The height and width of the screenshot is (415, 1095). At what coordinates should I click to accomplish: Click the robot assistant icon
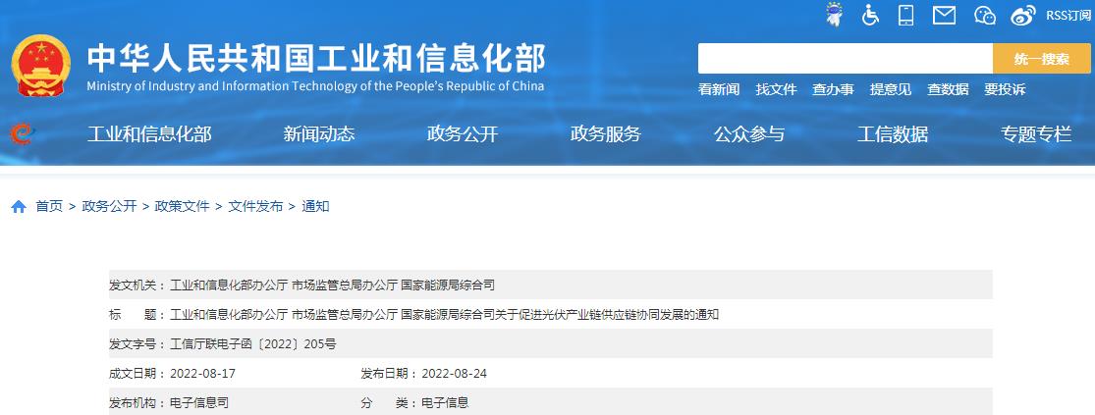833,15
